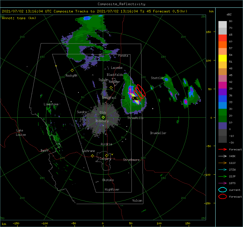The image size is (243, 227).
Task: Click the yellow diamond marker near Cochrane
Action: click(92, 156)
